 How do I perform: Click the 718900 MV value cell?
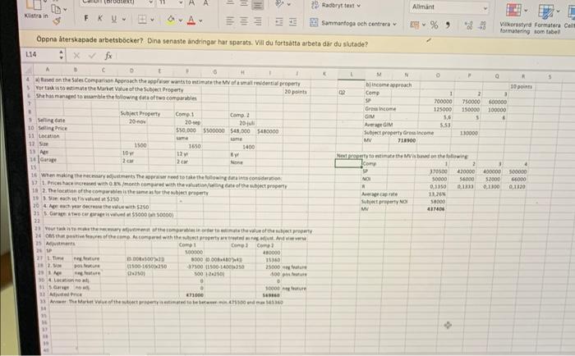(407, 140)
